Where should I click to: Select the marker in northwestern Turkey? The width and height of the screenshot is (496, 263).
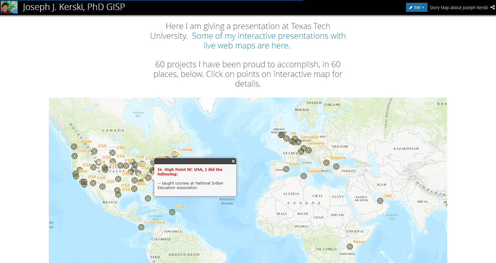click(336, 167)
